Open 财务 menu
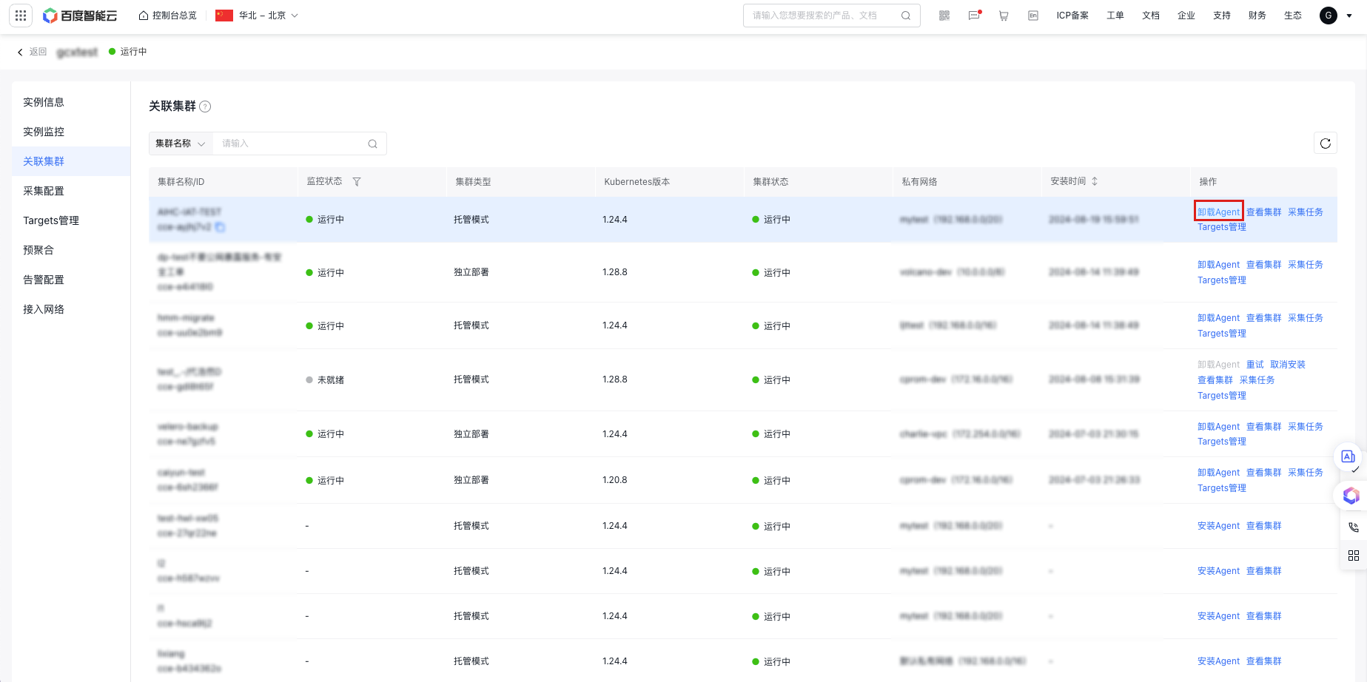This screenshot has width=1367, height=682. 1257,16
